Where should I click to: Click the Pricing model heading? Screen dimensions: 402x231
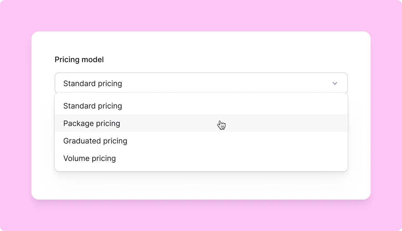pyautogui.click(x=79, y=59)
